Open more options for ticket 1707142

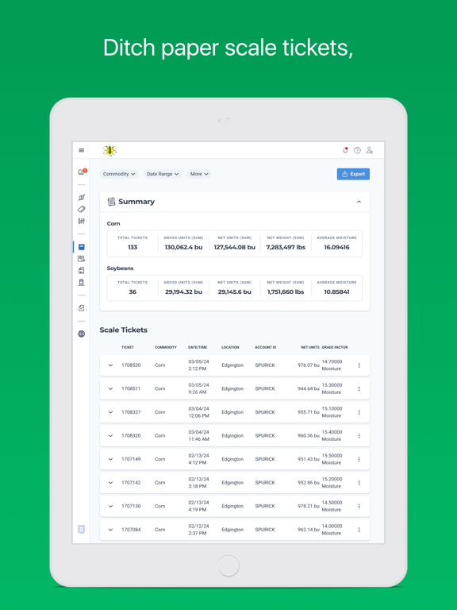point(359,482)
